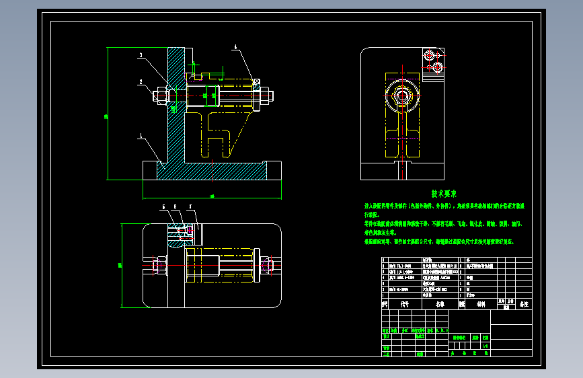583x378 pixels.
Task: Select part balloon number 1 label
Action: click(x=141, y=136)
